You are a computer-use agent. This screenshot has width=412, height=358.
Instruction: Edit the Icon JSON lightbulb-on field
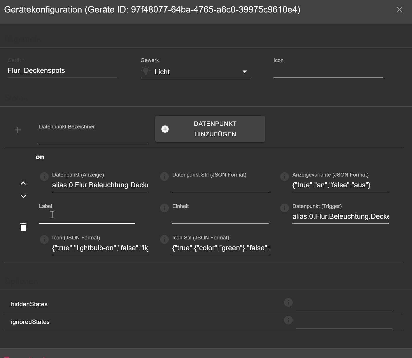[100, 248]
